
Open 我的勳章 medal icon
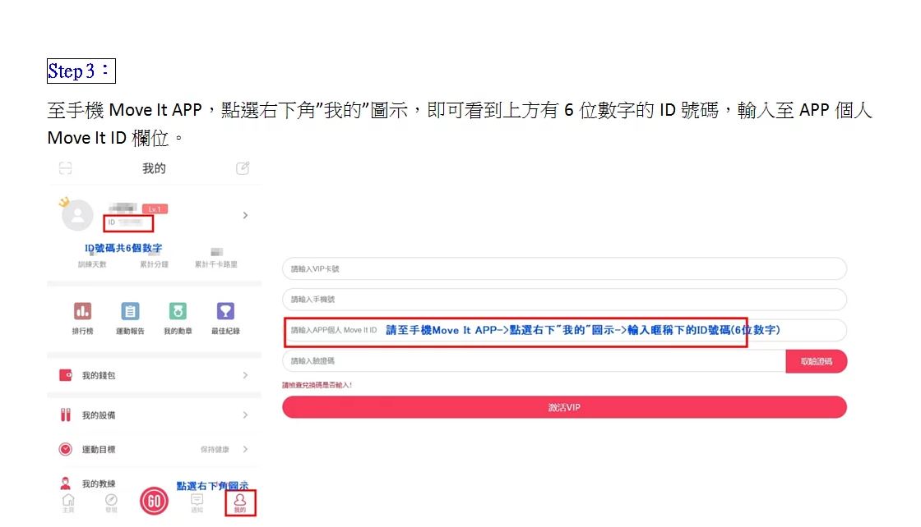[178, 310]
